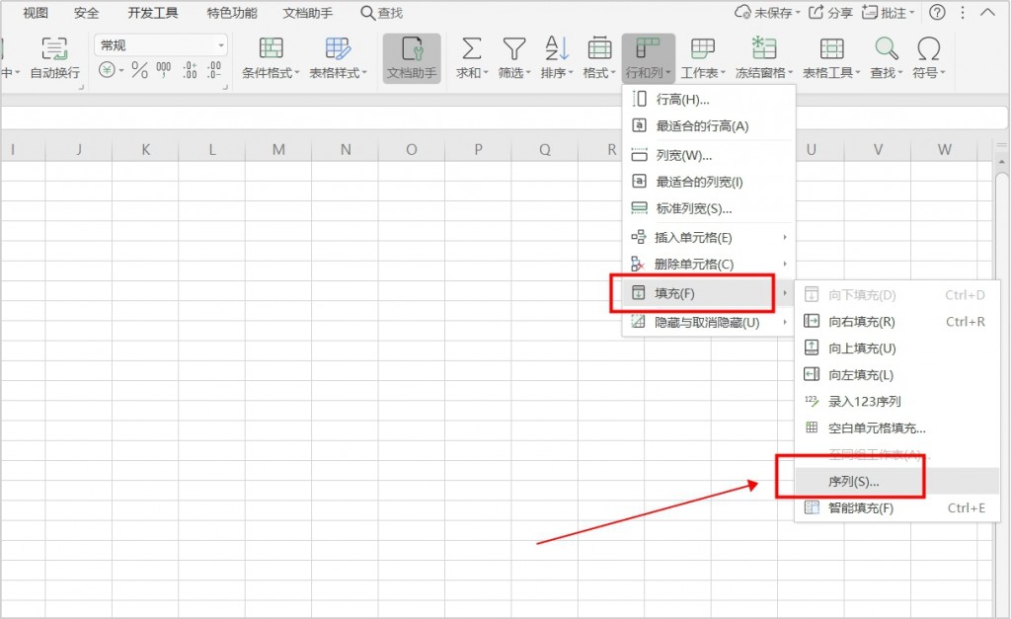Screen dimensions: 1011x619
Task: Open the more options dots menu
Action: 963,12
